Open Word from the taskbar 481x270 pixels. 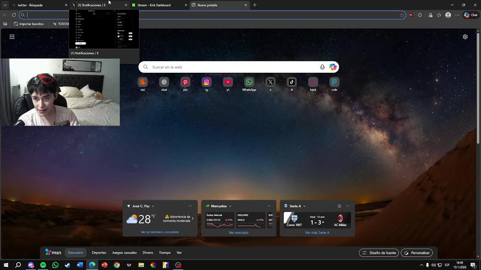point(80,265)
